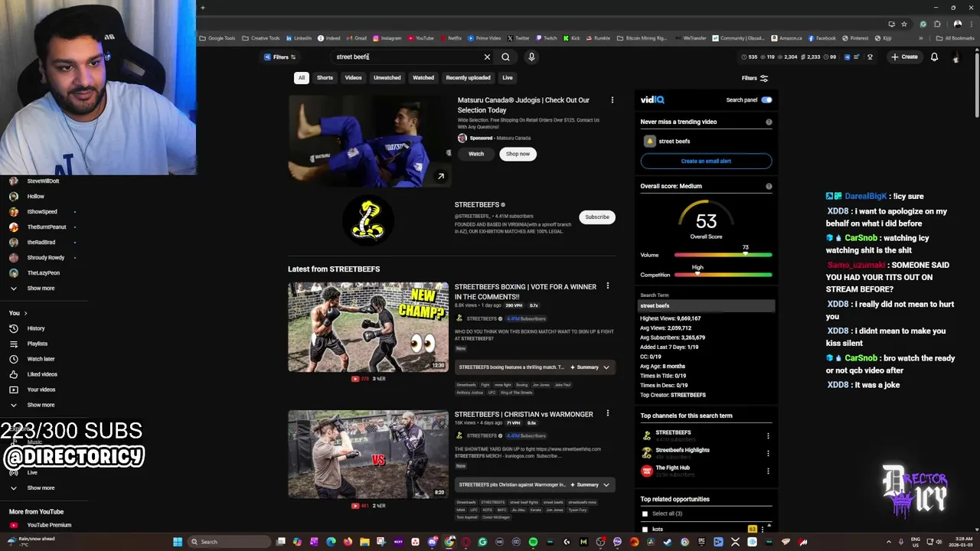
Task: Check the kots opportunity checkbox
Action: (645, 529)
